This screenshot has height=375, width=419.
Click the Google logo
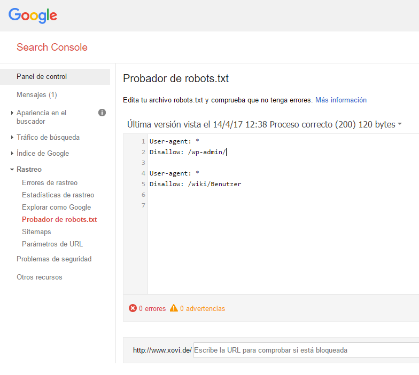[33, 15]
